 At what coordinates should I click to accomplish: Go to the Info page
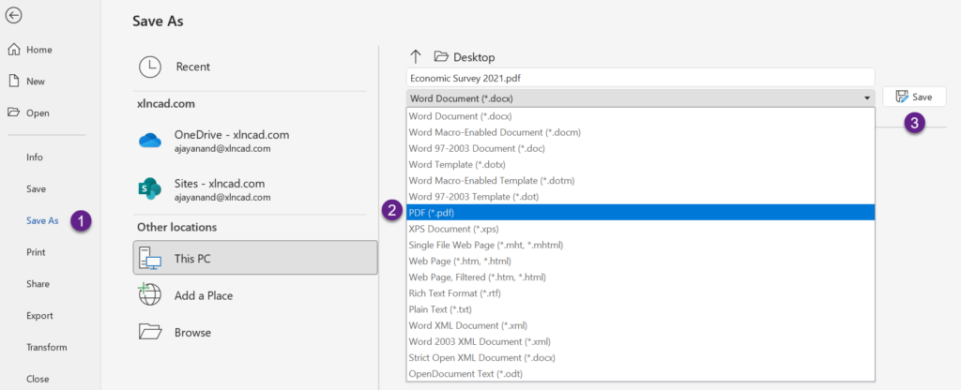pos(35,157)
